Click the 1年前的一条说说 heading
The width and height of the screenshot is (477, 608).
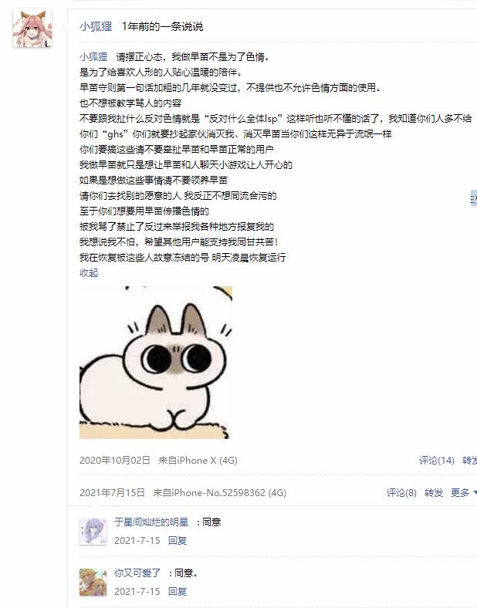coord(162,26)
